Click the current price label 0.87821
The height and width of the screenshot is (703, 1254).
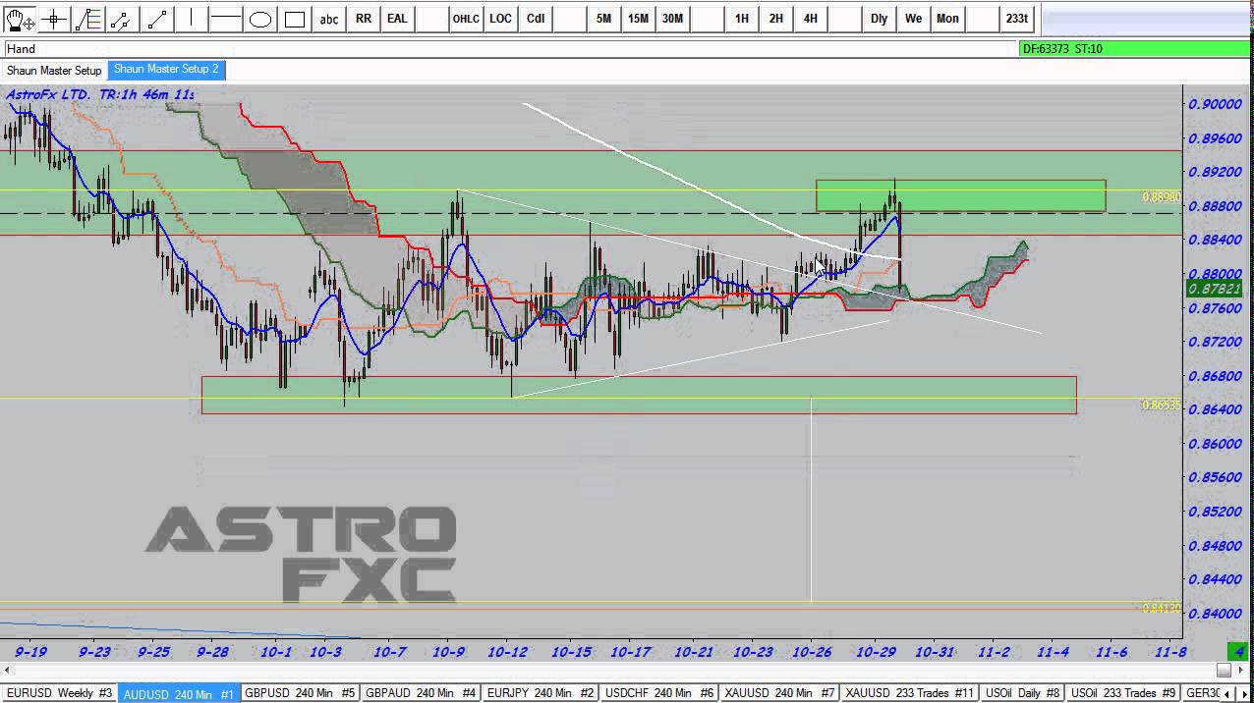(x=1215, y=289)
